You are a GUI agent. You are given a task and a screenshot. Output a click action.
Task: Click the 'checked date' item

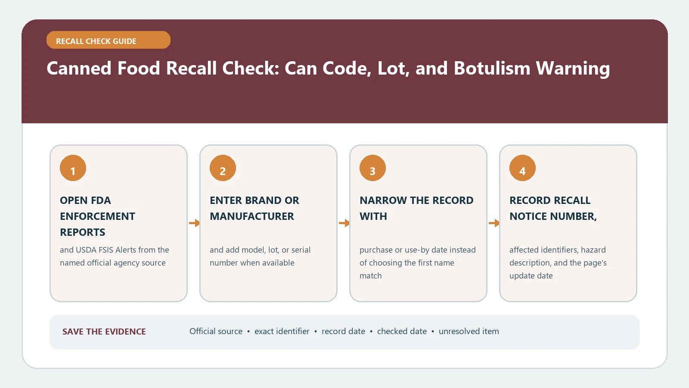click(x=402, y=331)
